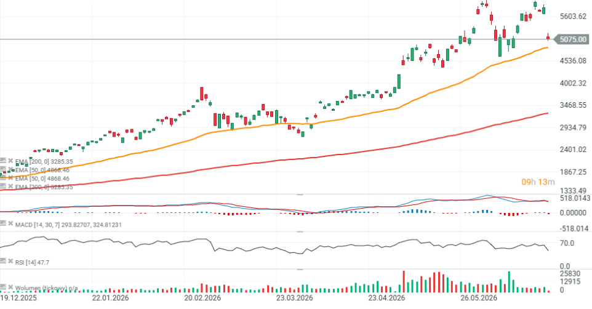Click date label 19.12.2025
592x309 pixels.
18,298
